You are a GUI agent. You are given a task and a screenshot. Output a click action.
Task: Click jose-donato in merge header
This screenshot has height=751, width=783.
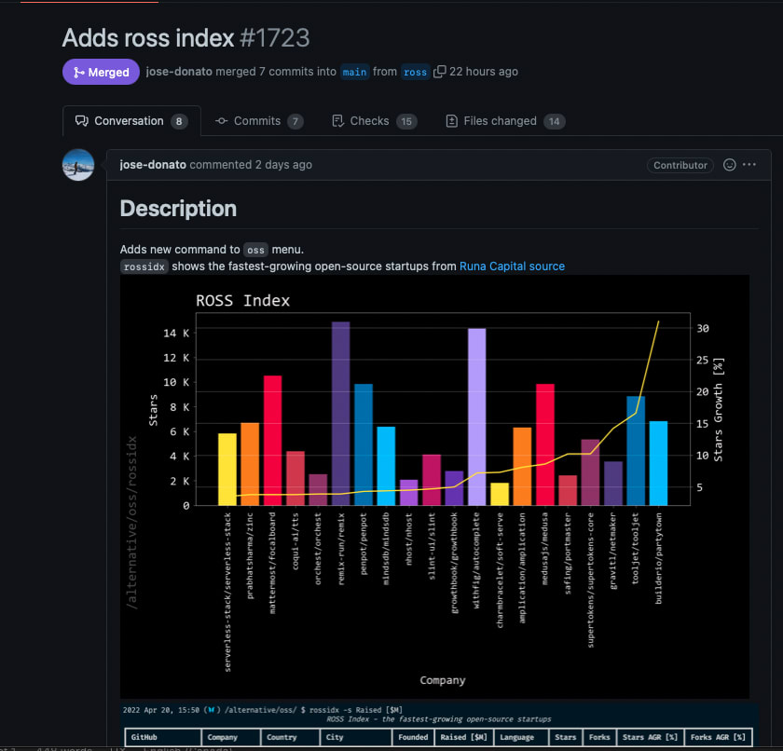coord(179,72)
